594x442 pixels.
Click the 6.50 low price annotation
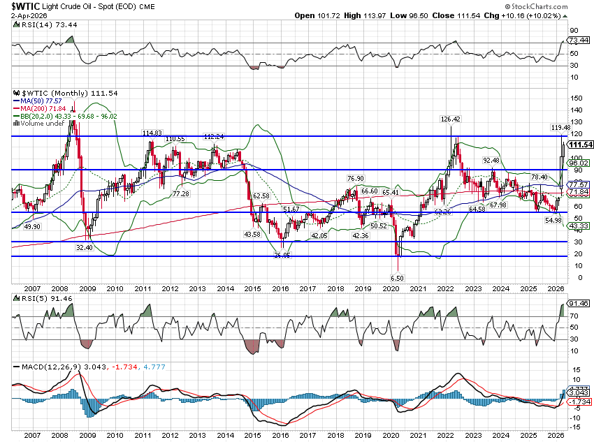pyautogui.click(x=395, y=278)
